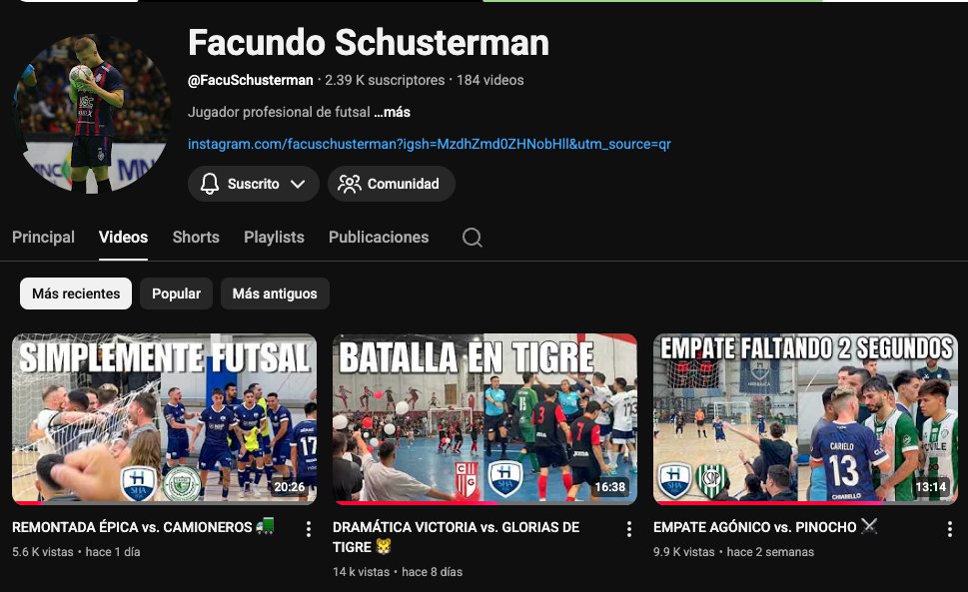Click the 16:38 duration badge
Viewport: 968px width, 592px height.
(610, 487)
